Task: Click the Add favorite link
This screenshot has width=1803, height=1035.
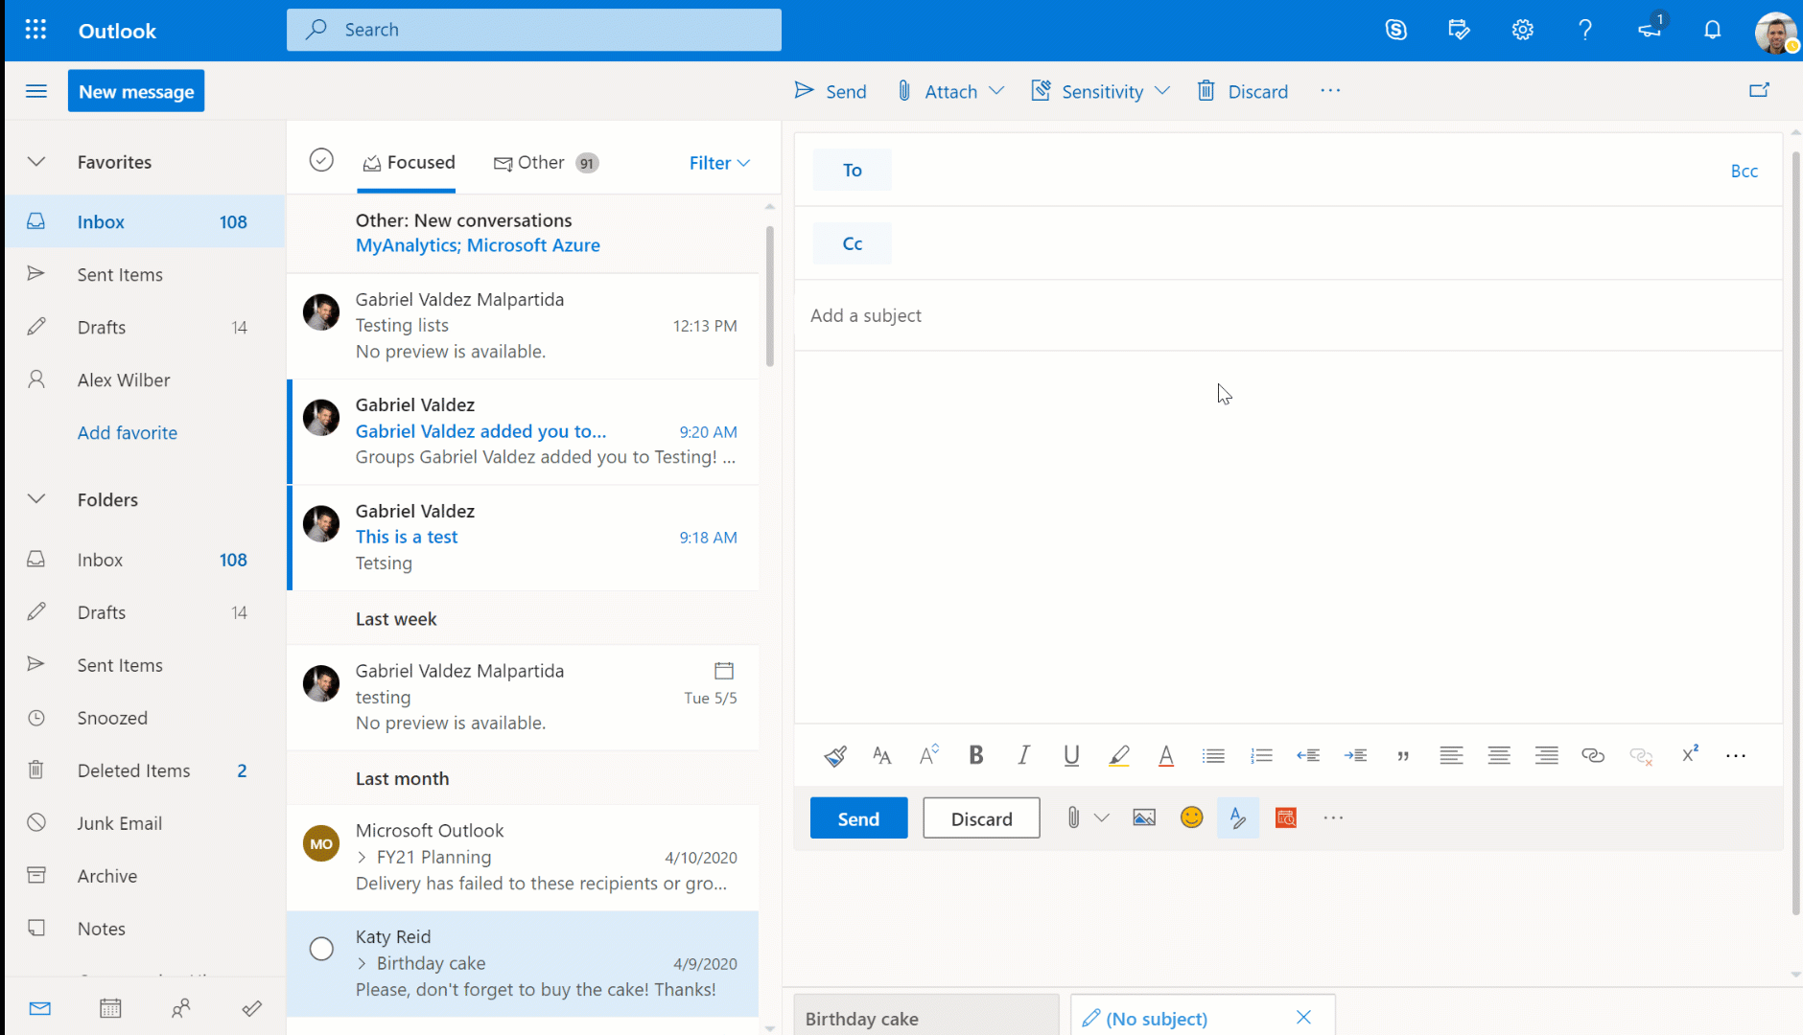Action: click(128, 432)
